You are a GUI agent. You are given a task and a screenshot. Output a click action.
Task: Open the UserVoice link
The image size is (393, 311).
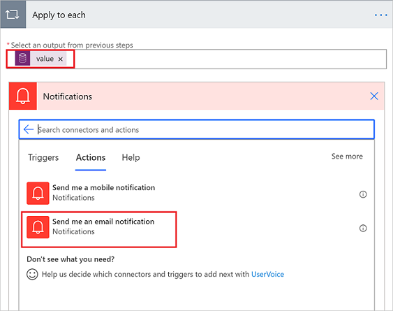coord(267,274)
